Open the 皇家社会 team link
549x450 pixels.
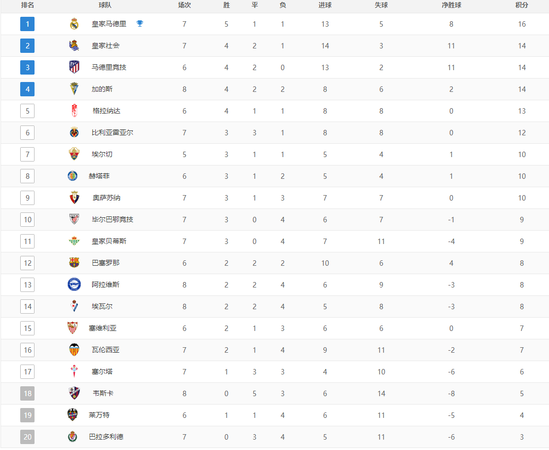click(x=106, y=45)
